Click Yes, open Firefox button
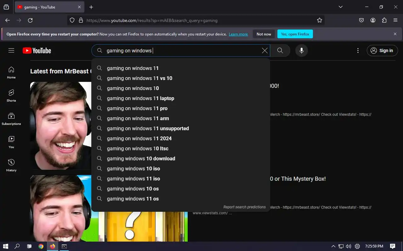 (x=295, y=34)
